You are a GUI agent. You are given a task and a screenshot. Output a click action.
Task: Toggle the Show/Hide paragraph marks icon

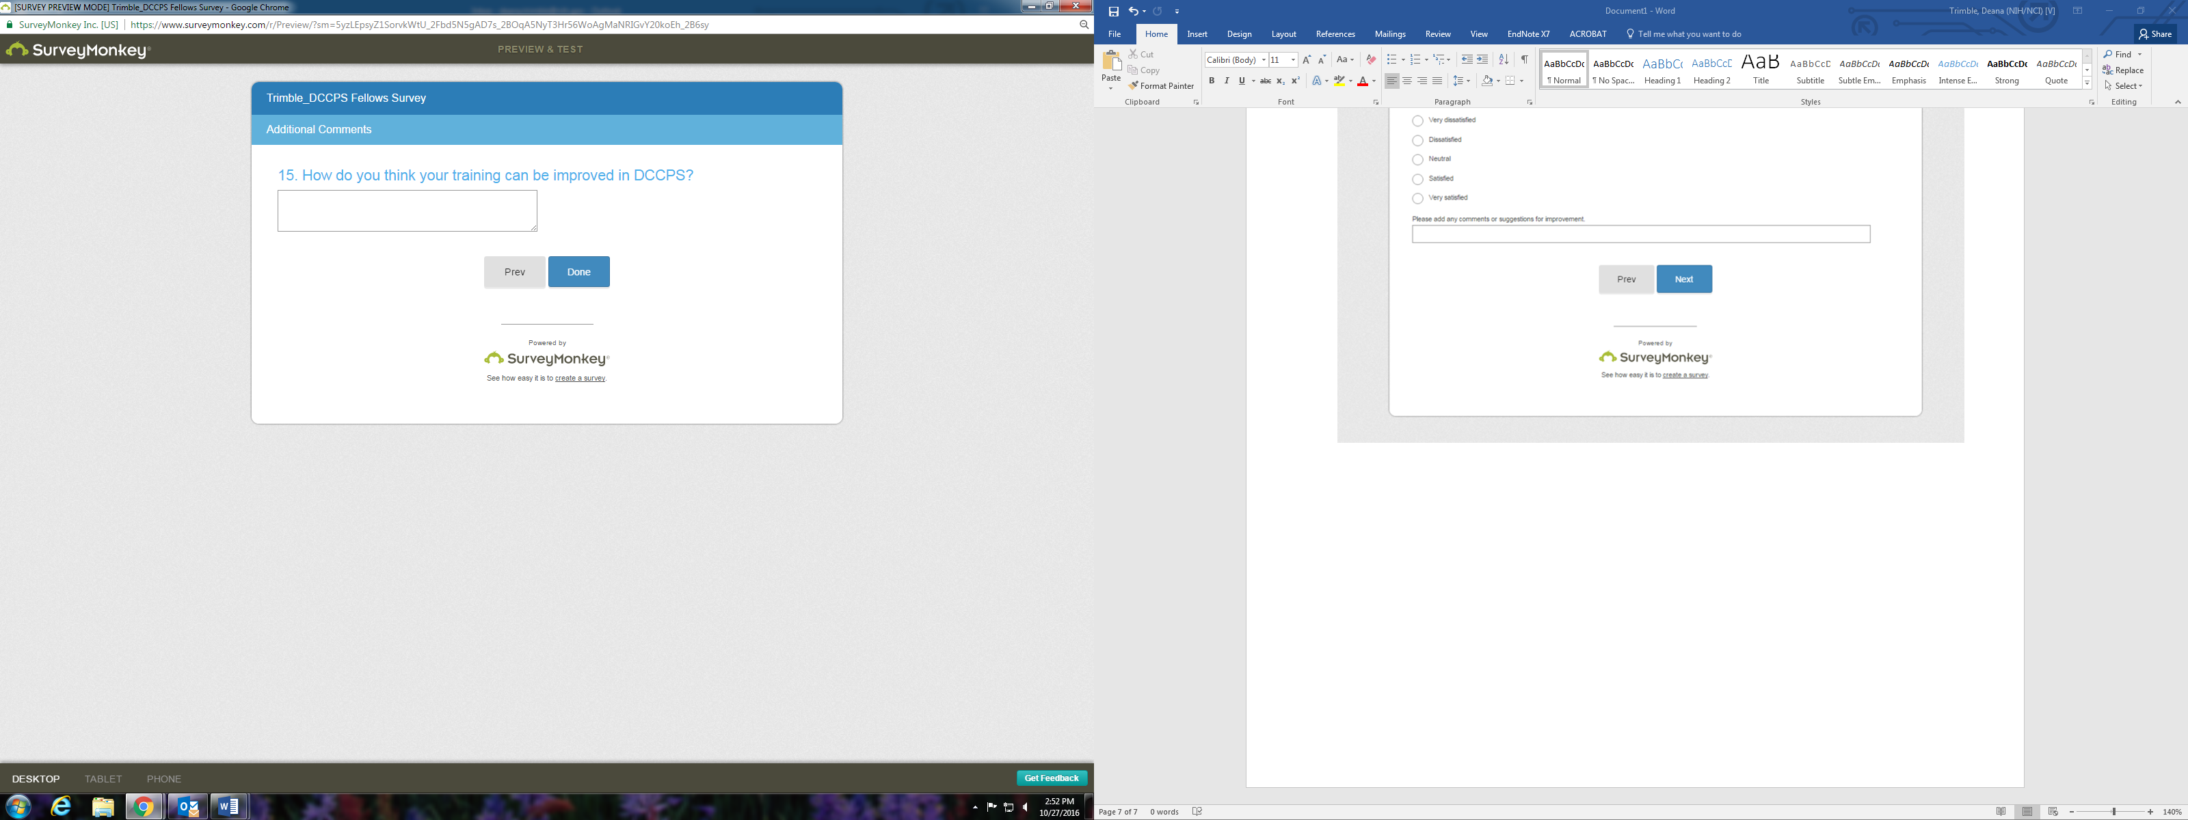1525,59
